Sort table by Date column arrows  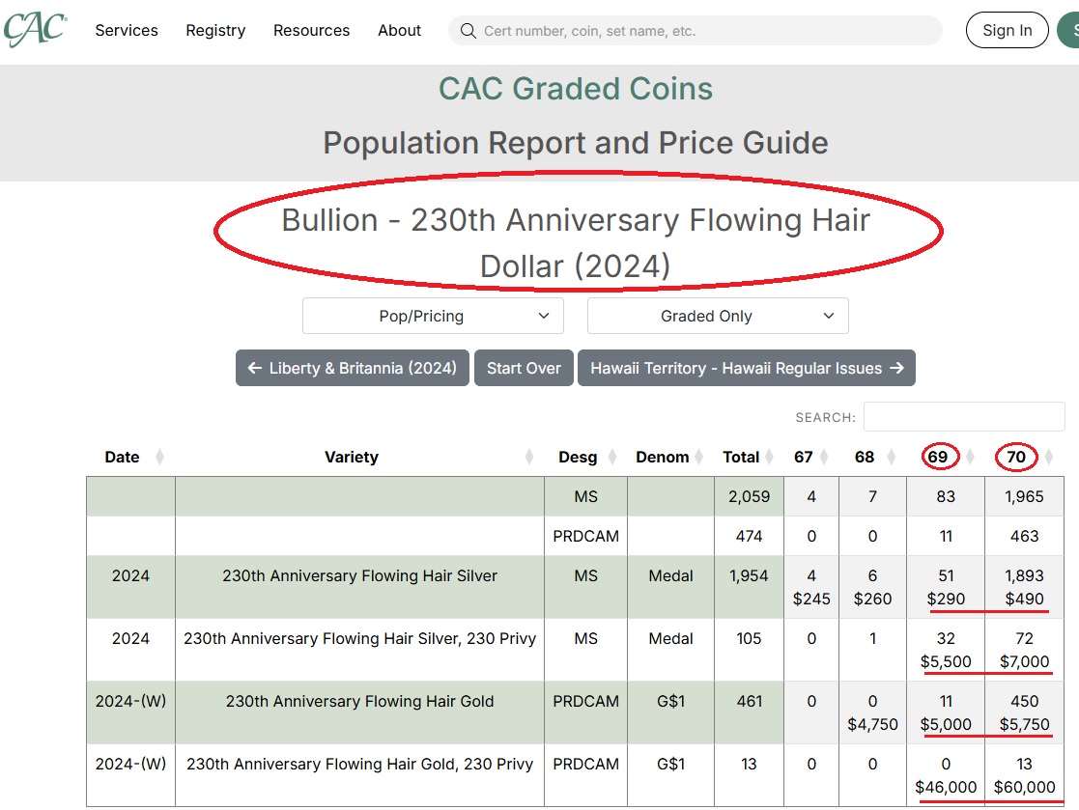click(159, 458)
